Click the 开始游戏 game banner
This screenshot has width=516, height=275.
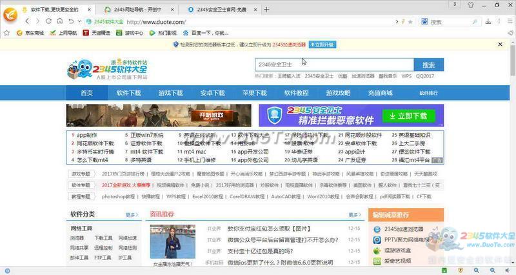click(159, 116)
